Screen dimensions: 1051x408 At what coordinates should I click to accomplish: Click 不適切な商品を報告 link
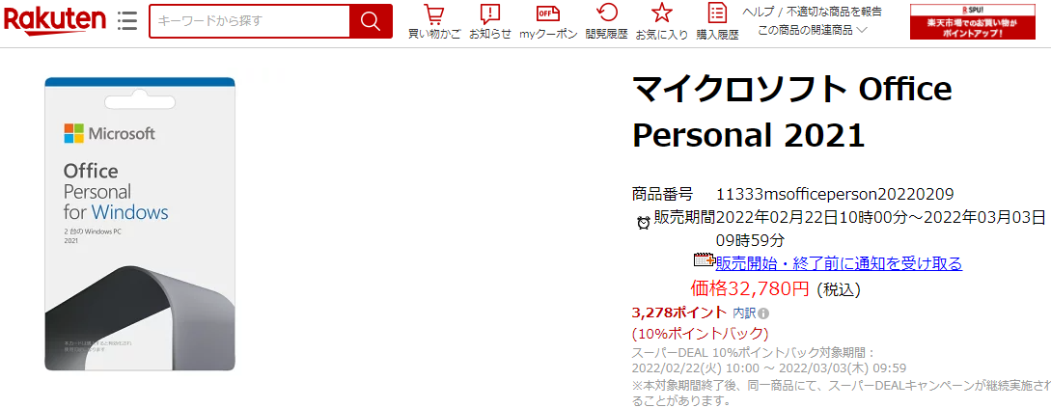[835, 12]
